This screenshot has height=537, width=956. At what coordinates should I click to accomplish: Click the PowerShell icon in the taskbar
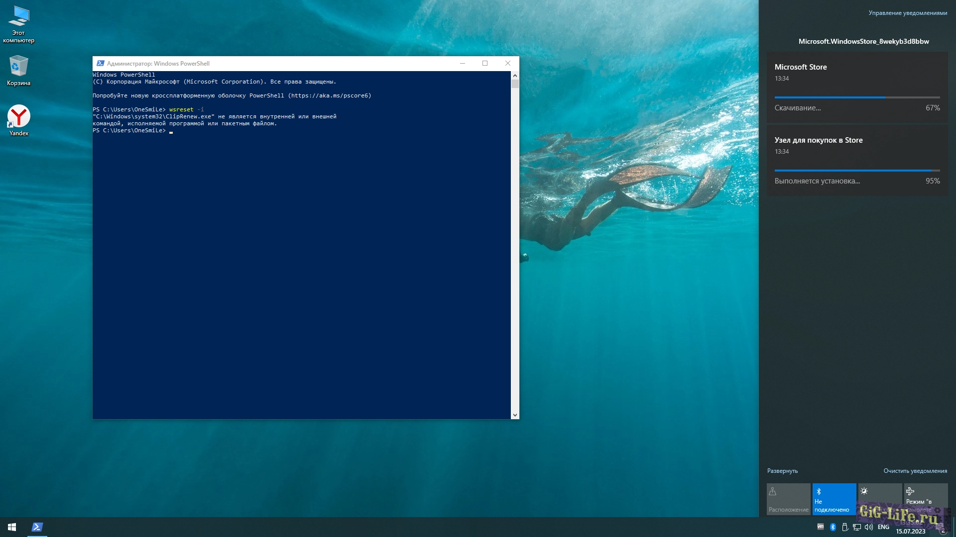coord(37,527)
